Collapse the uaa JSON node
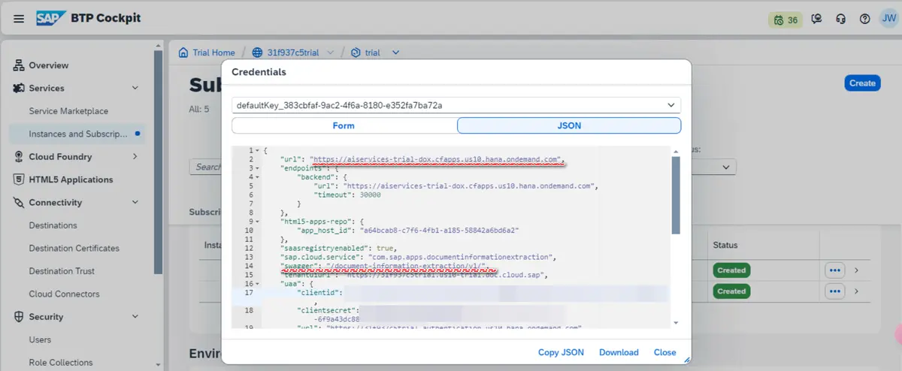The width and height of the screenshot is (902, 371). 258,282
